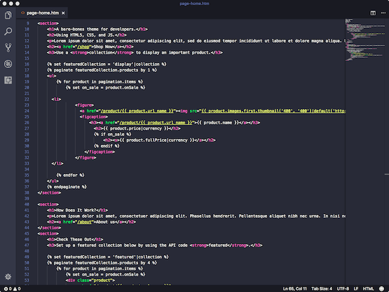
Task: Click '{% if on_sale %}' on line 28
Action: tap(113, 134)
